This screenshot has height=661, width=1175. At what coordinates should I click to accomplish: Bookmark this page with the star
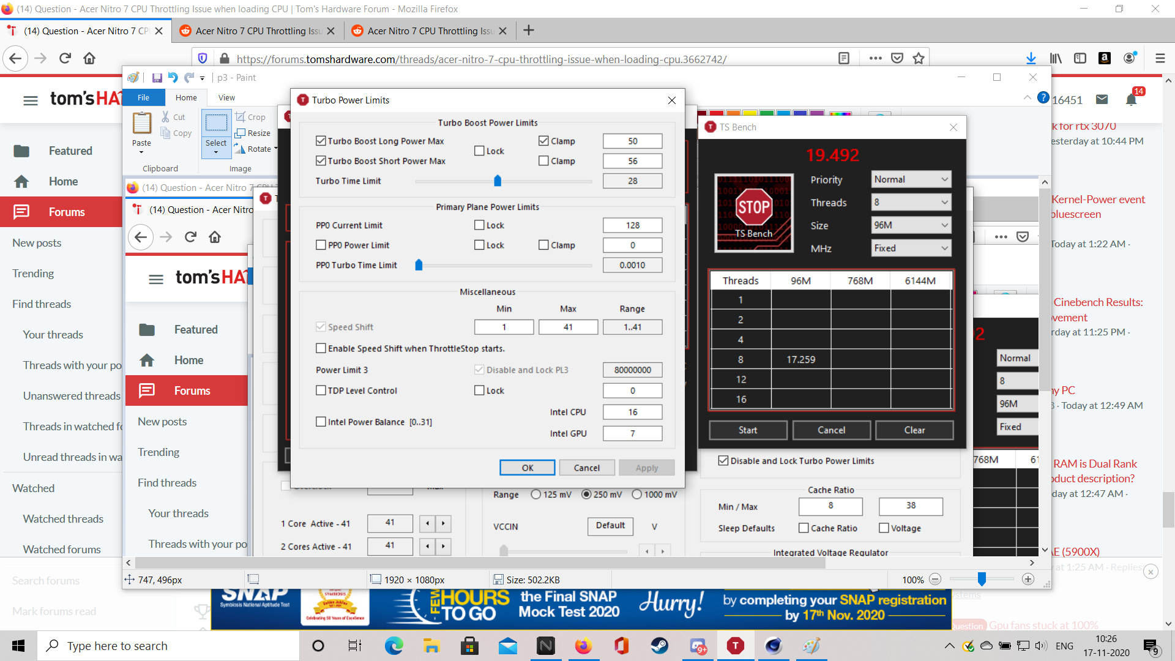(919, 58)
